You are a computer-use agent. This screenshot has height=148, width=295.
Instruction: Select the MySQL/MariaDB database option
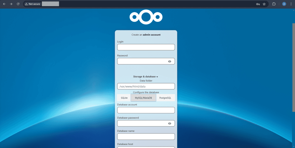(x=143, y=98)
